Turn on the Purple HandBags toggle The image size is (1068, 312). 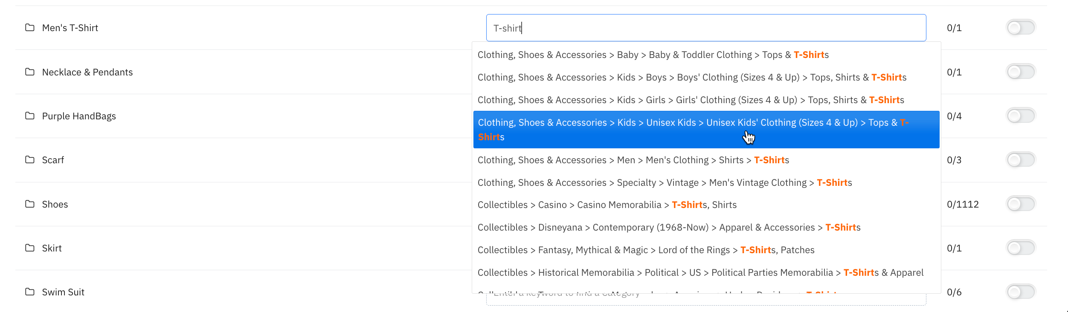coord(1021,116)
